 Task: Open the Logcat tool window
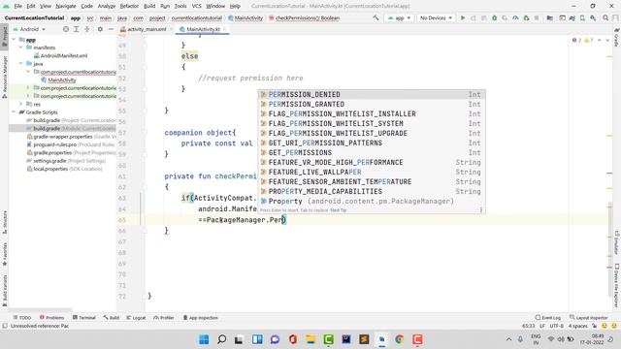136,317
